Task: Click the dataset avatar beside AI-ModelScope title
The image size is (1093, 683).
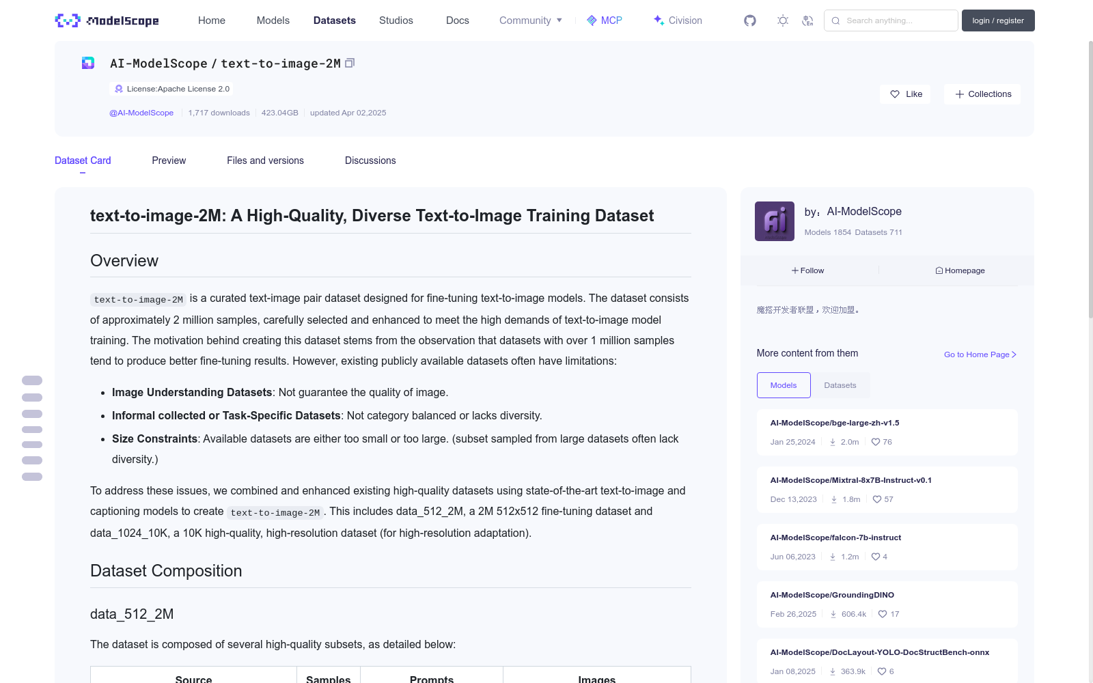Action: coord(88,63)
